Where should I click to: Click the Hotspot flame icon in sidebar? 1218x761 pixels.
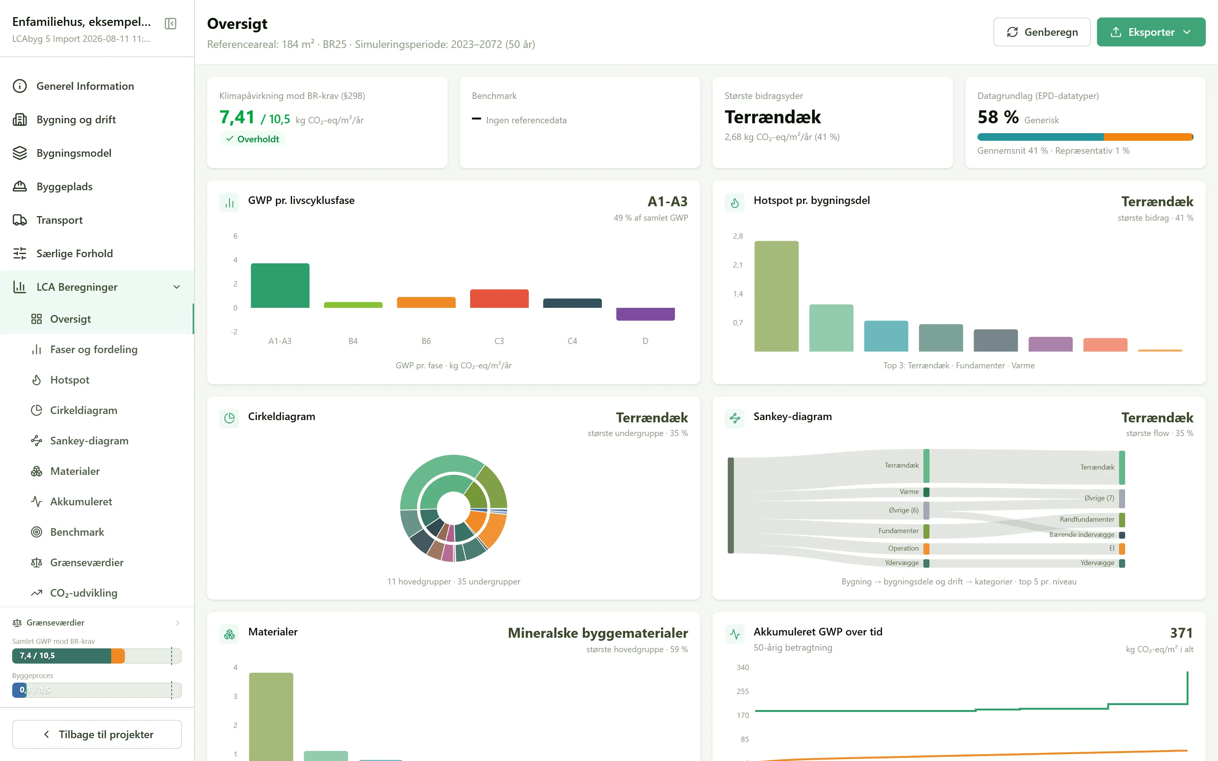[x=37, y=380]
